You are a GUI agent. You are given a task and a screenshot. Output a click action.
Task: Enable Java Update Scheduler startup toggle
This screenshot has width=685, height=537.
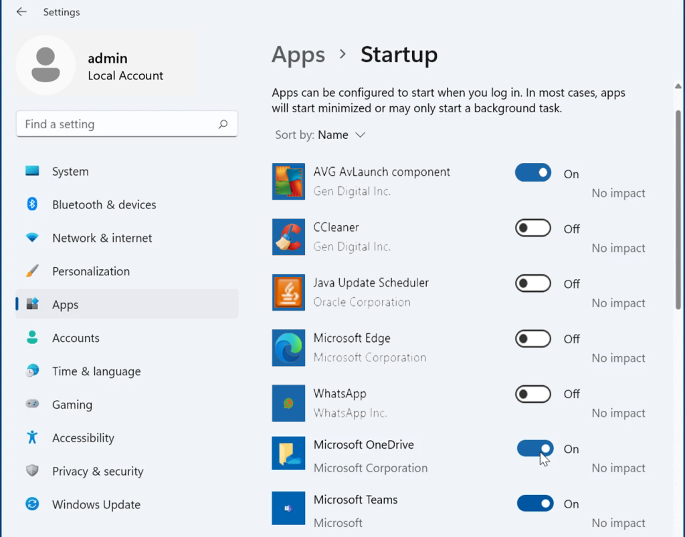click(533, 284)
